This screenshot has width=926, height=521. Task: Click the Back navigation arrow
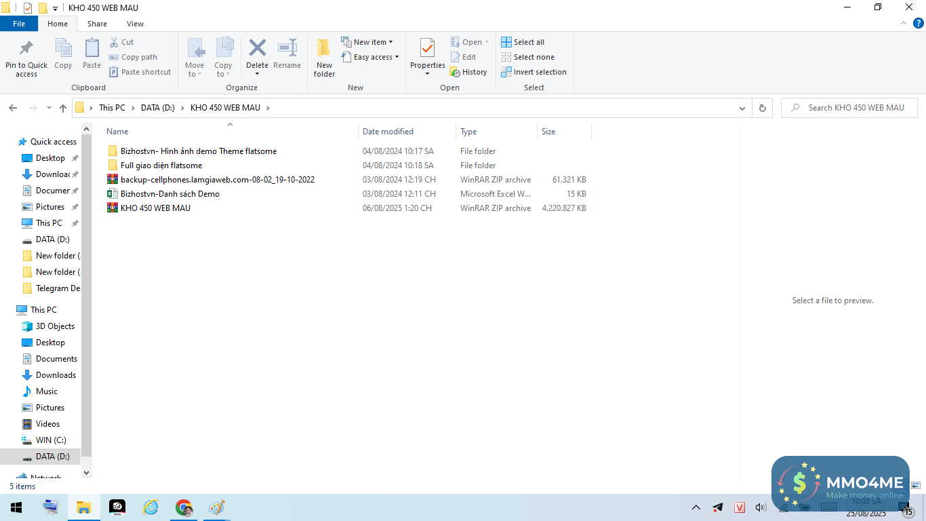tap(13, 108)
